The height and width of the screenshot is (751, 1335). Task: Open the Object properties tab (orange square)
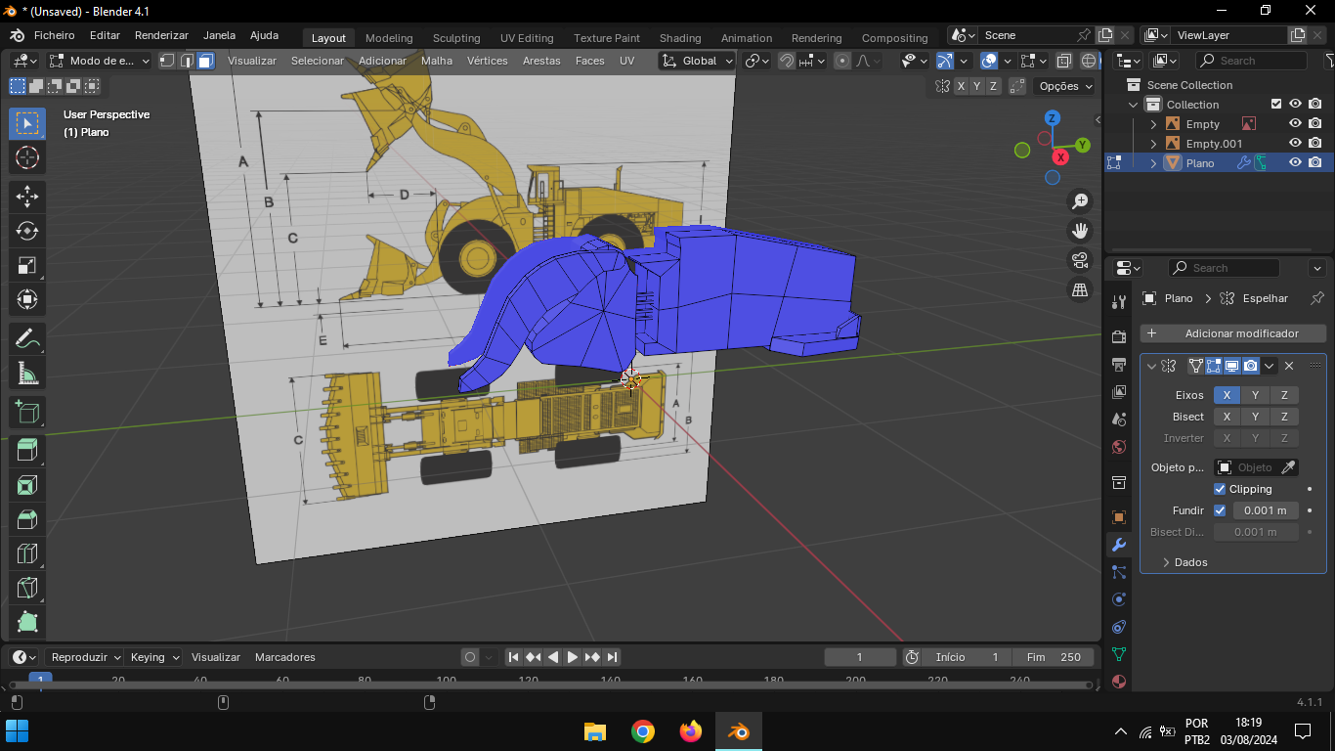pyautogui.click(x=1119, y=517)
